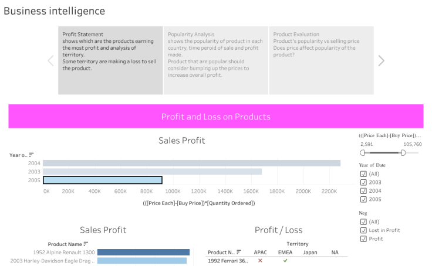
Task: Select the 2004 sales profit bar
Action: [191, 163]
